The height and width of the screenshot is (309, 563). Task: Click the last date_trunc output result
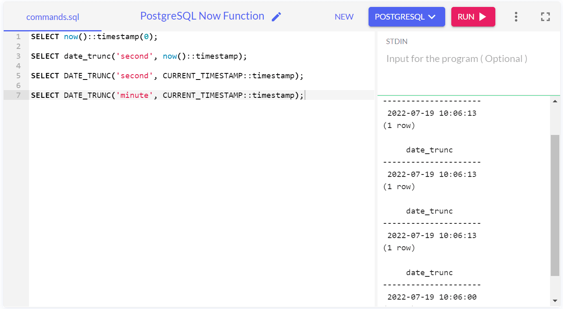[x=432, y=297]
